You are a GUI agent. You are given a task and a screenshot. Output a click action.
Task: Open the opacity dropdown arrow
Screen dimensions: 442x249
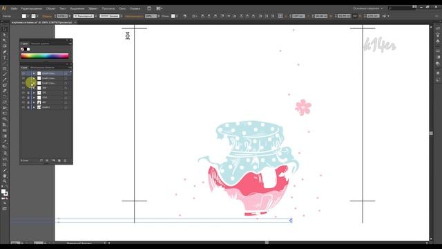pyautogui.click(x=158, y=16)
